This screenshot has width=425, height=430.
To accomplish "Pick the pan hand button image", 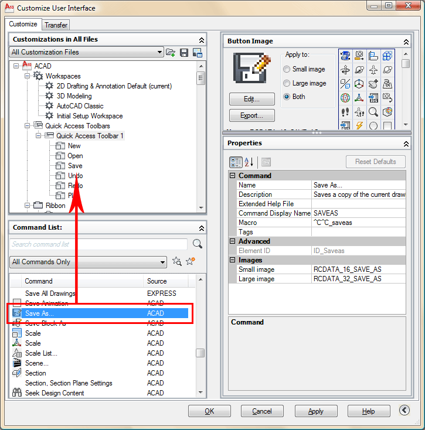I will click(373, 84).
